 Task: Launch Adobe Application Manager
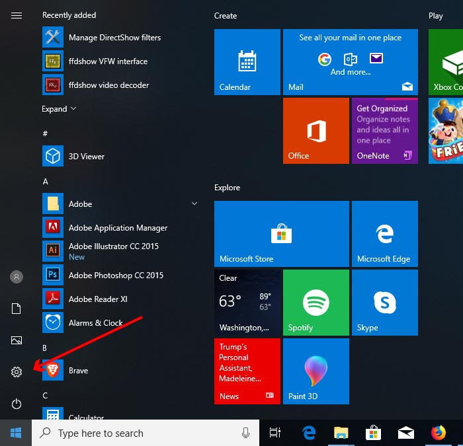[121, 227]
